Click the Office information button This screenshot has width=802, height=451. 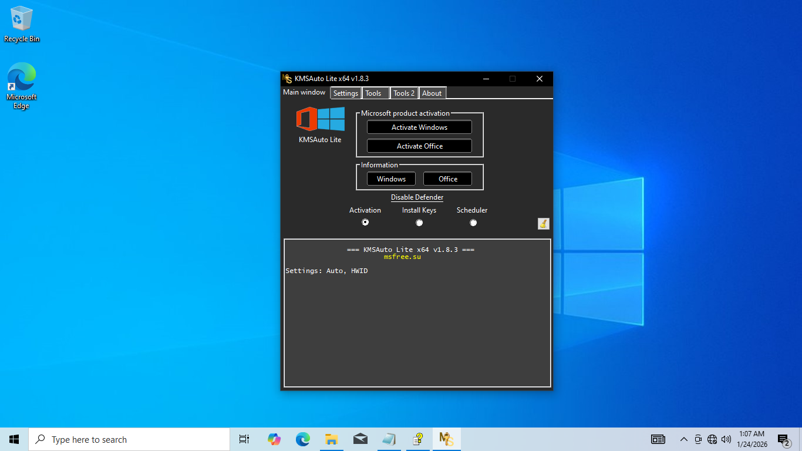click(x=447, y=179)
